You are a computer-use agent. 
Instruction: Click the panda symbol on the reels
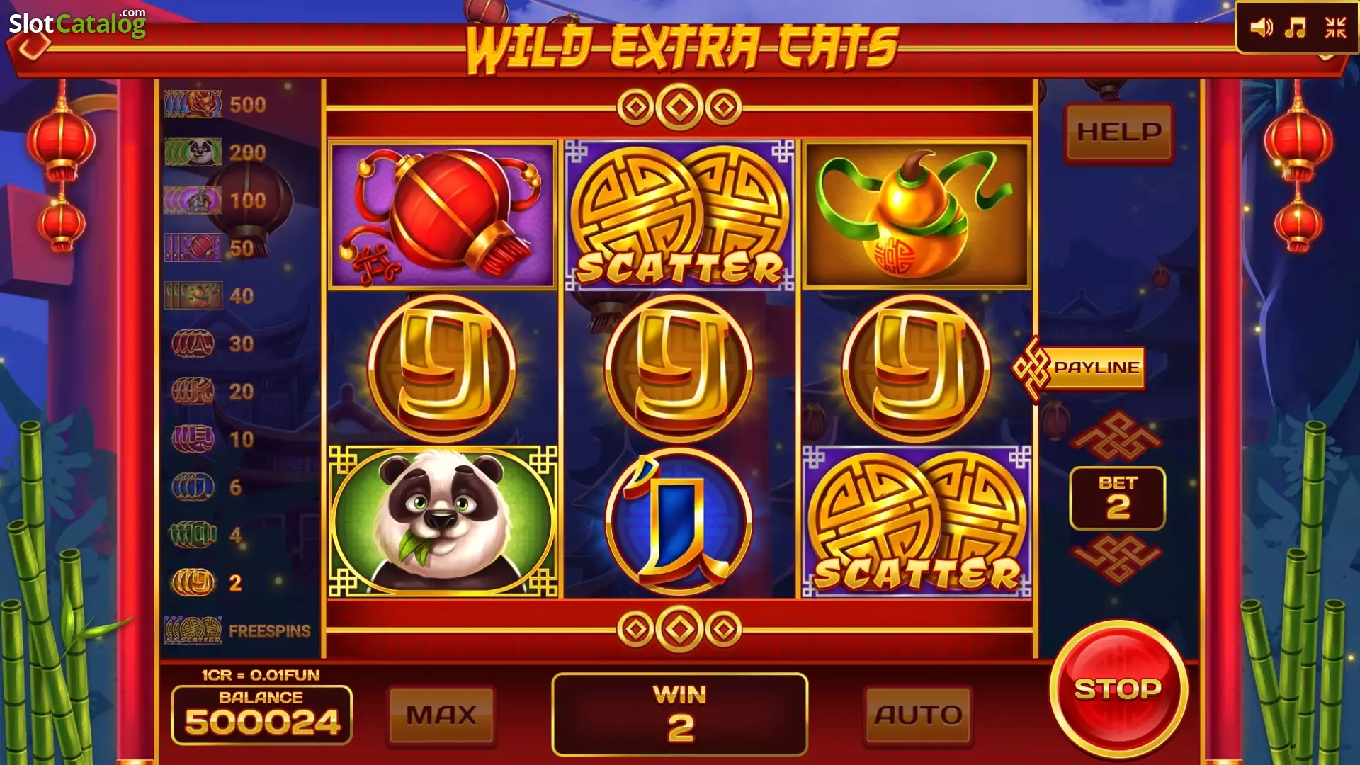click(443, 521)
